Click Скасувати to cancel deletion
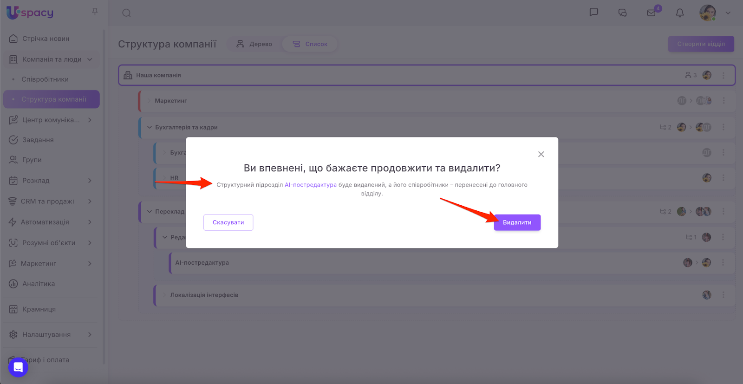 pyautogui.click(x=228, y=222)
